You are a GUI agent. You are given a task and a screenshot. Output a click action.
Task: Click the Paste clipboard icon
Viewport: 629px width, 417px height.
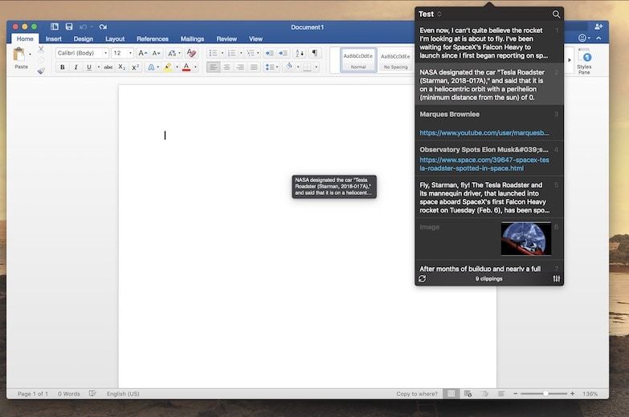tap(21, 56)
